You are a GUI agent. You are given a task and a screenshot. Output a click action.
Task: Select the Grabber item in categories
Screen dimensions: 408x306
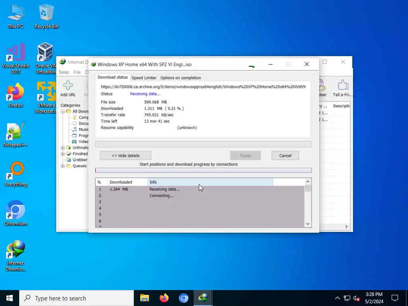(x=80, y=160)
